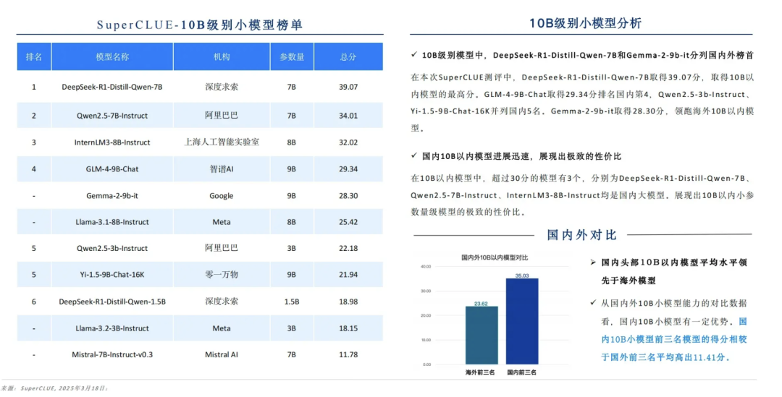The image size is (782, 397).
Task: Click the 排名 column header
Action: click(34, 57)
